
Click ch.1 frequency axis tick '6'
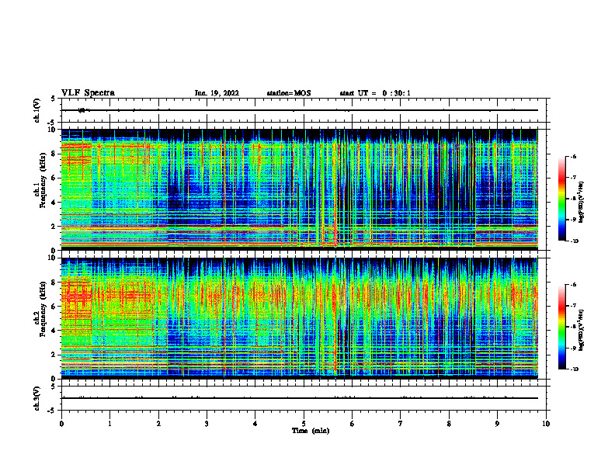click(x=54, y=179)
